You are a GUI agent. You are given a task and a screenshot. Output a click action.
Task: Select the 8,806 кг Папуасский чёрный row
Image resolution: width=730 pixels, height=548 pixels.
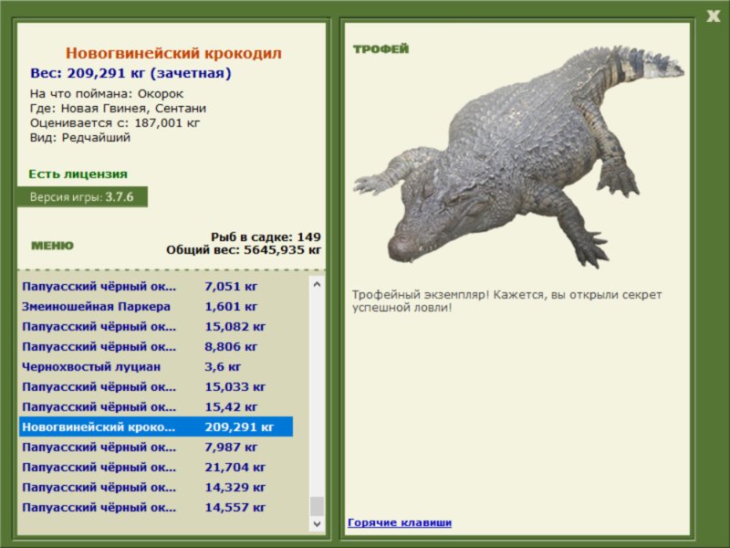tap(156, 347)
